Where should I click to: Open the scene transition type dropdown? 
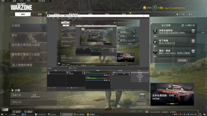coord(120,72)
